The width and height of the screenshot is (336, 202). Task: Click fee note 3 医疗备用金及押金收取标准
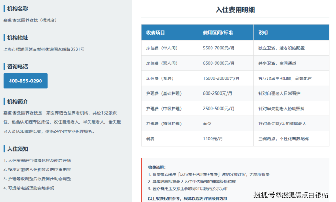coord(188,188)
